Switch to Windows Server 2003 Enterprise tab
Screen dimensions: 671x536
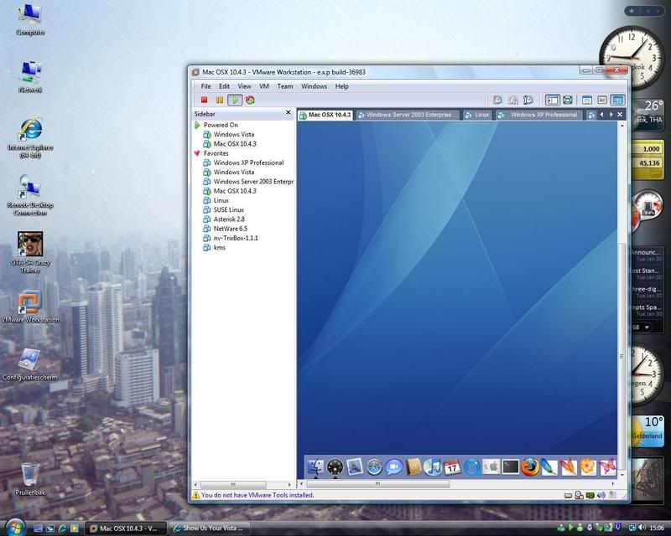pos(408,115)
